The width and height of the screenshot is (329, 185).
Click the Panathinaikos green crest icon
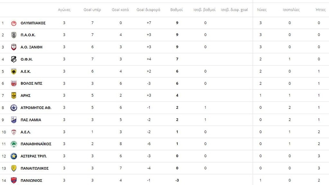13,144
